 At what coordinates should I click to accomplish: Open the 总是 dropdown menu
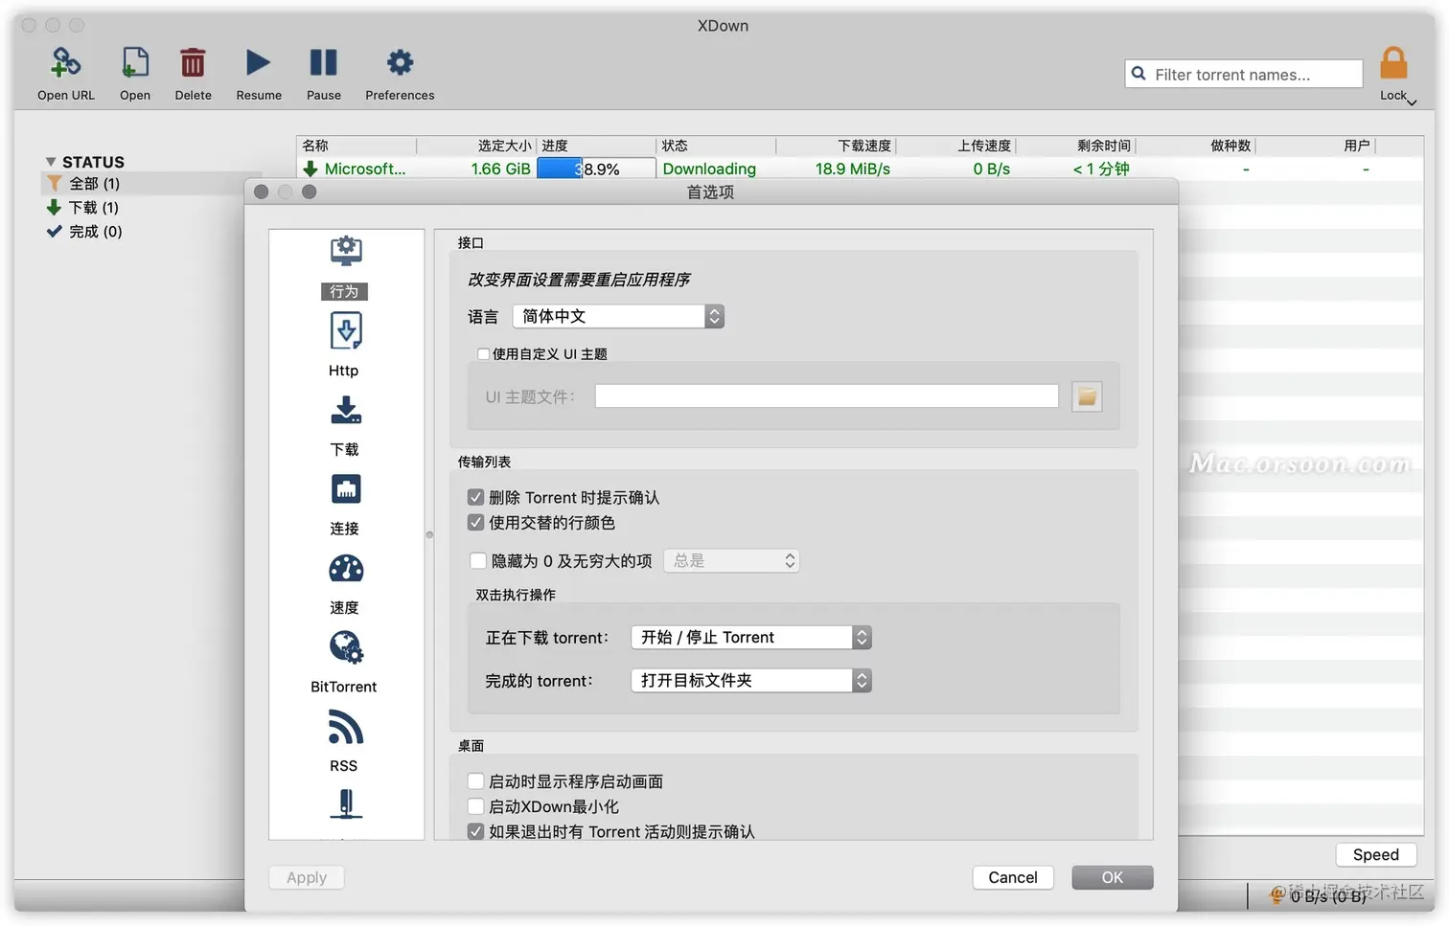tap(731, 560)
